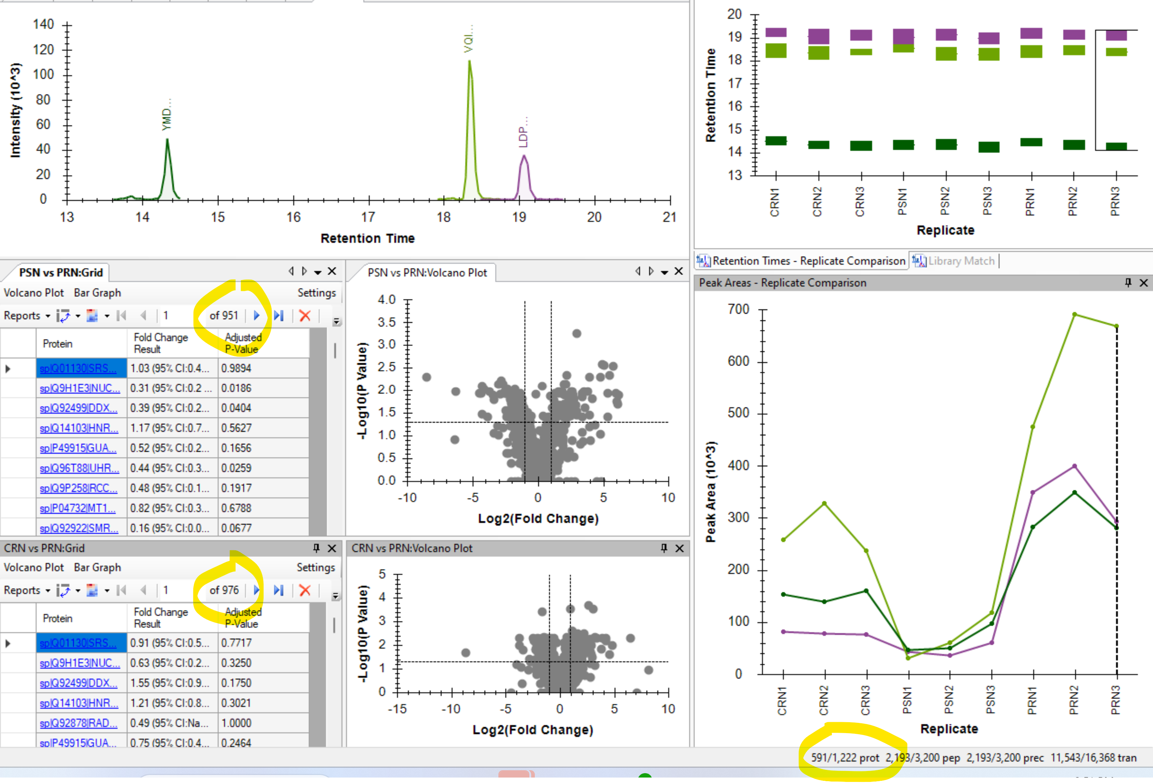Pin the CRN vs PRN:Volcano Plot panel
The image size is (1153, 783).
pos(664,548)
